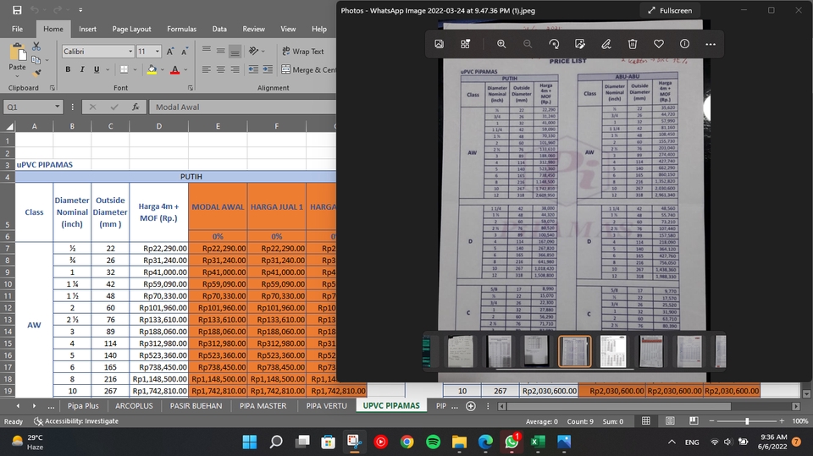Open the Review ribbon tab
The image size is (813, 456).
coord(253,29)
